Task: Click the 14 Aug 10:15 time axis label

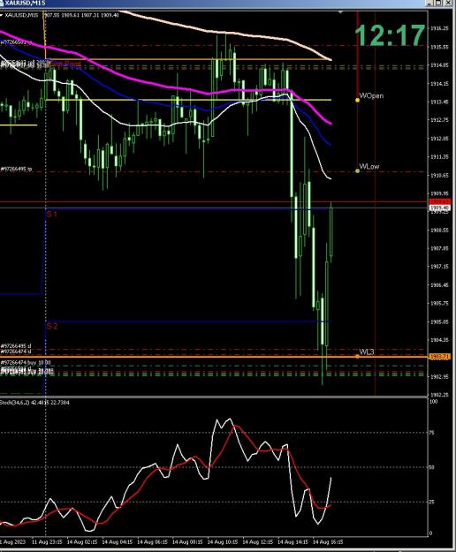Action: (222, 541)
